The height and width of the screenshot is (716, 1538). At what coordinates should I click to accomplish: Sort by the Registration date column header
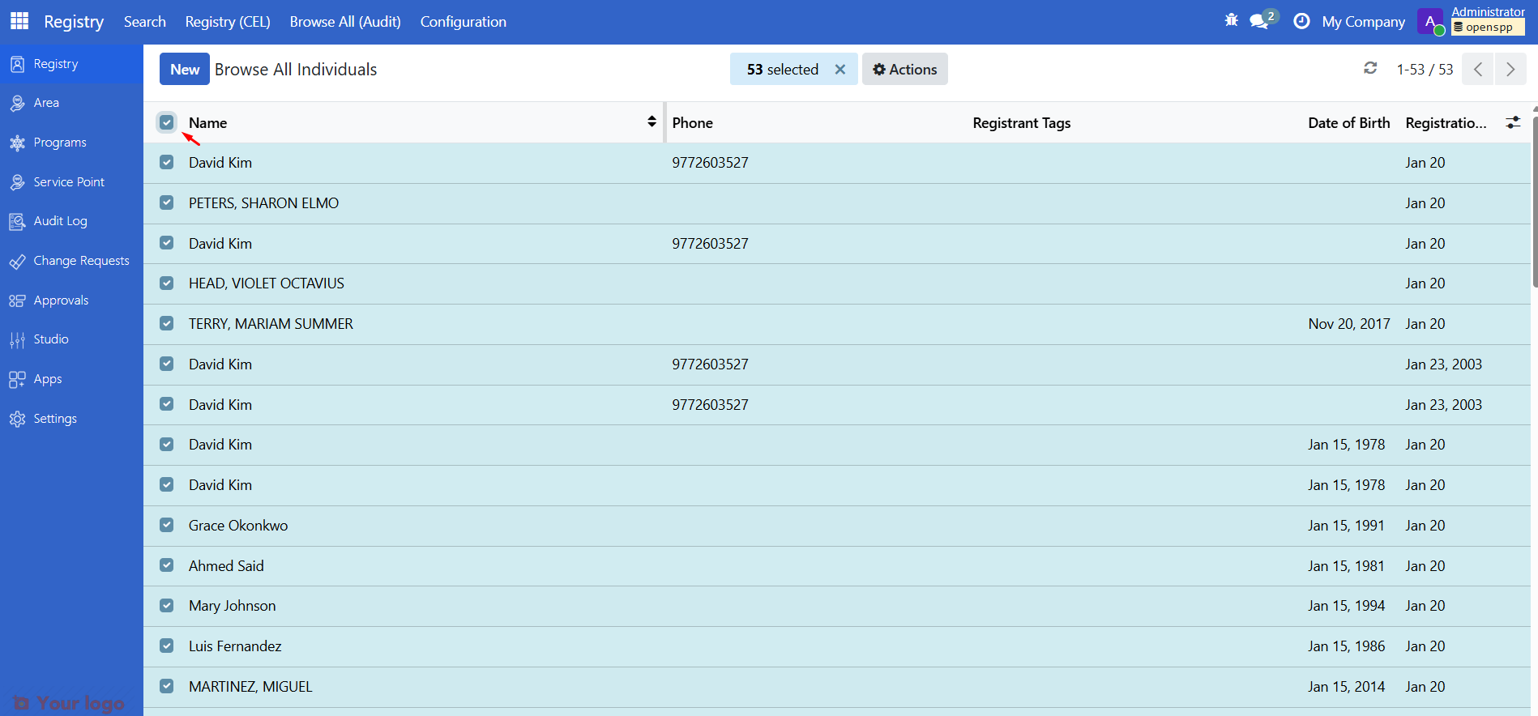pyautogui.click(x=1446, y=123)
